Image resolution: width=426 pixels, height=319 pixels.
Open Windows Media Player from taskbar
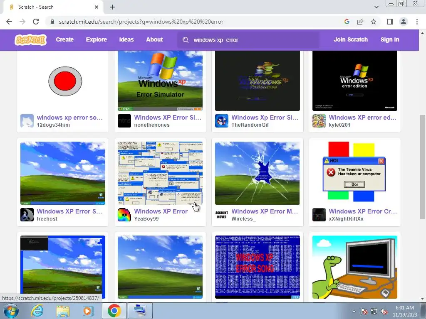pos(87,311)
